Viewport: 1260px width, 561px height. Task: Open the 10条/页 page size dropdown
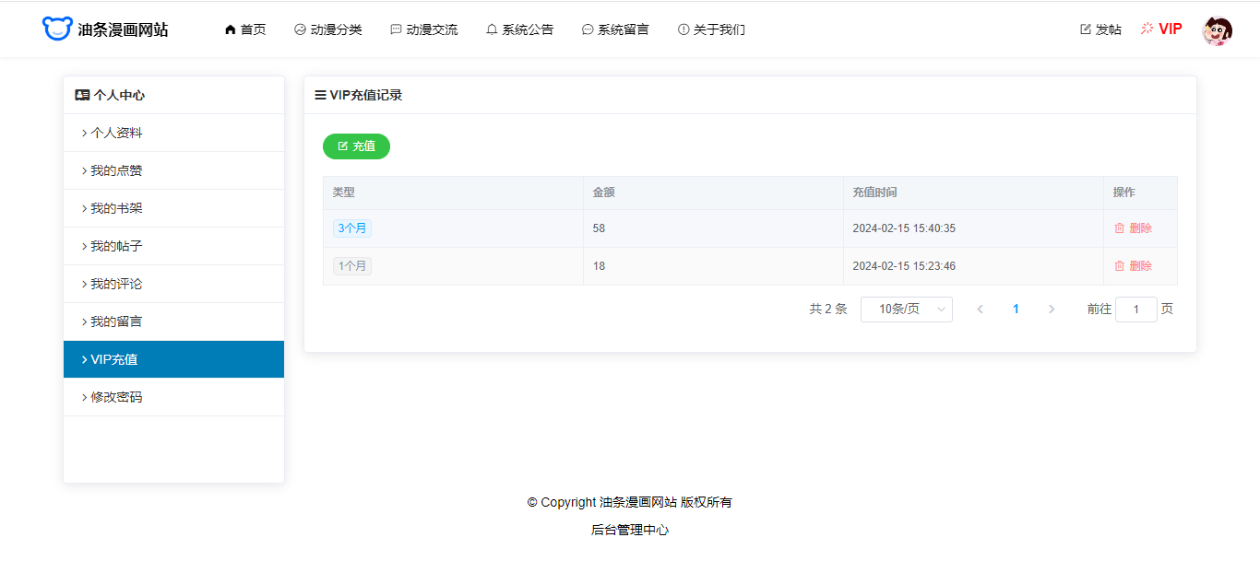[x=906, y=310]
